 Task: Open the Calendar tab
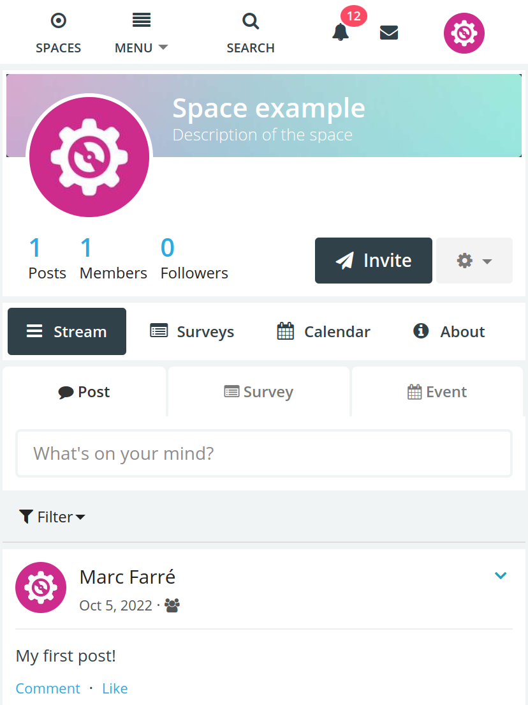(x=323, y=331)
